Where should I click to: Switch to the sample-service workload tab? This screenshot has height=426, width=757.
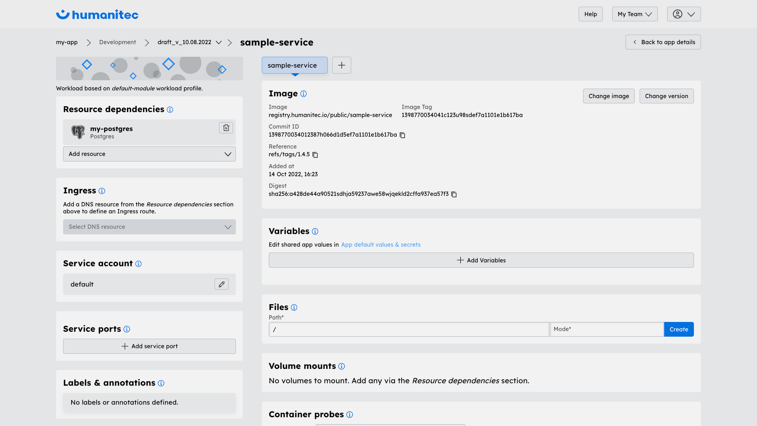click(x=294, y=65)
